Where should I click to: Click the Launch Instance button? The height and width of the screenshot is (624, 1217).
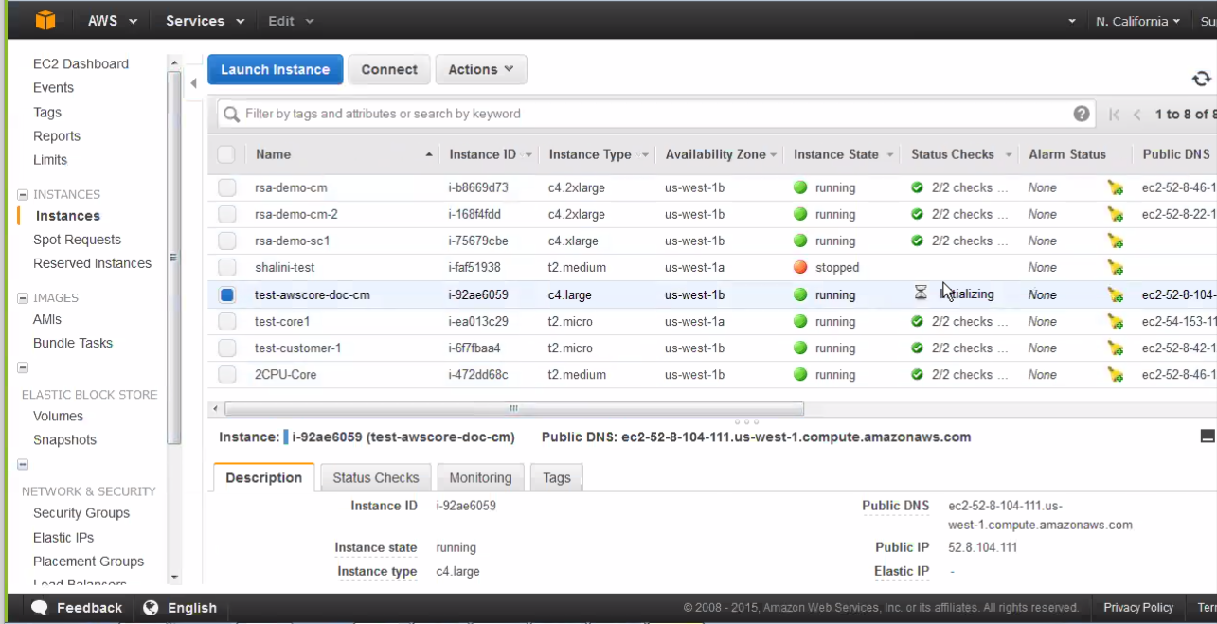pyautogui.click(x=275, y=69)
